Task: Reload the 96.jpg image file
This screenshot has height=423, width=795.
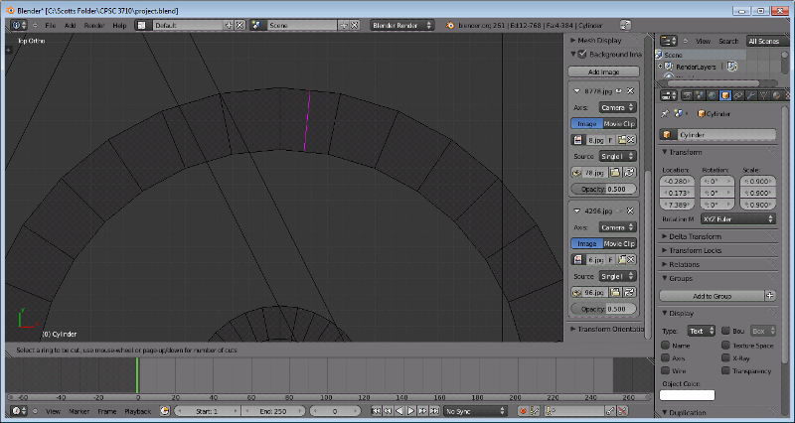Action: click(x=629, y=293)
